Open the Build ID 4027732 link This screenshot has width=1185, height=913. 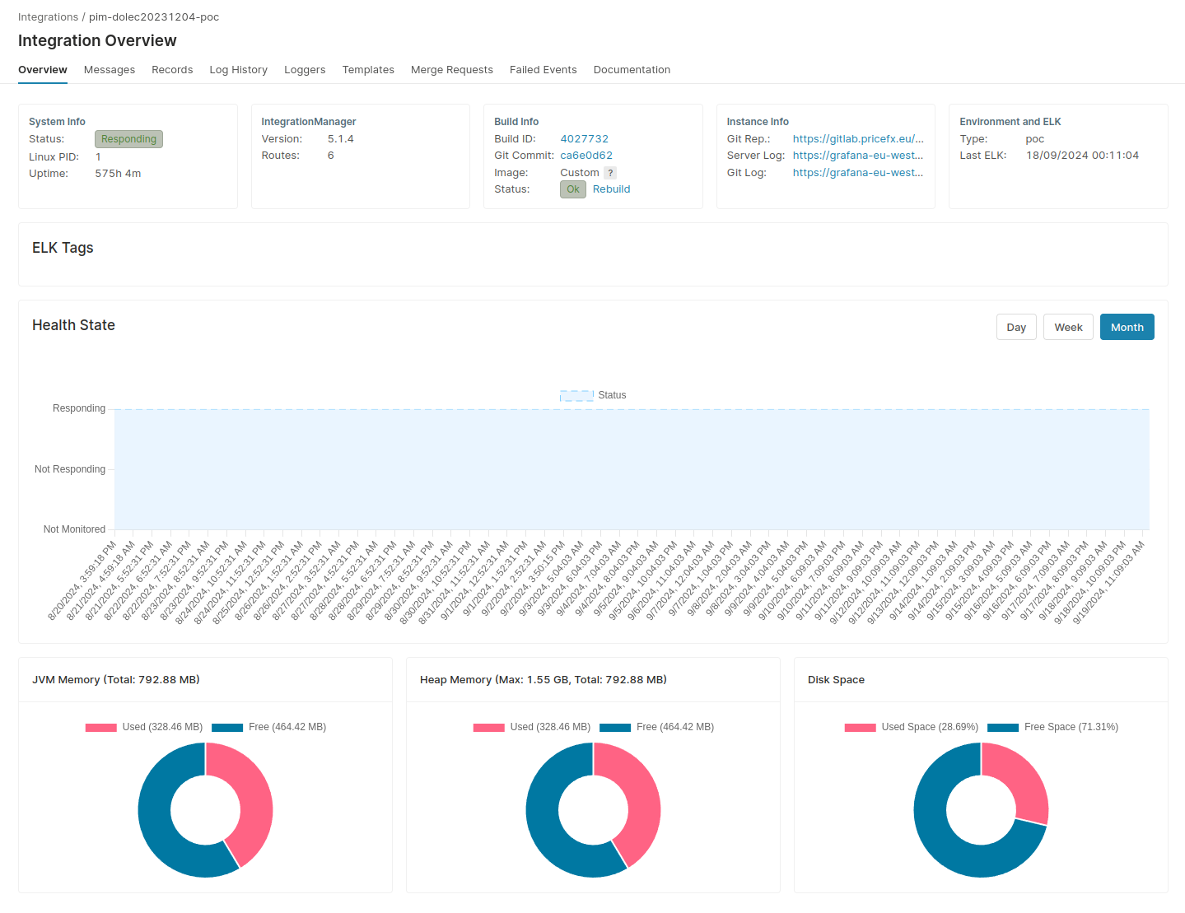coord(585,138)
